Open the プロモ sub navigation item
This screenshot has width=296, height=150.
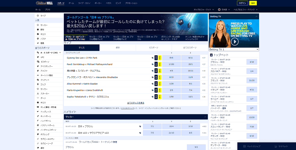(x=48, y=9)
